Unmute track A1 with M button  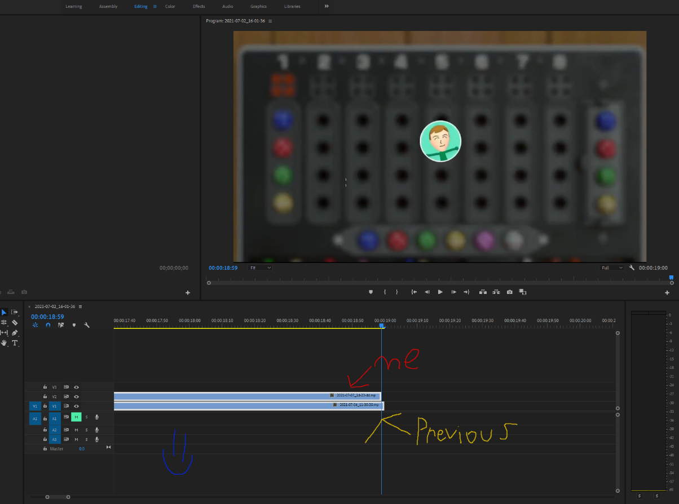click(x=76, y=417)
